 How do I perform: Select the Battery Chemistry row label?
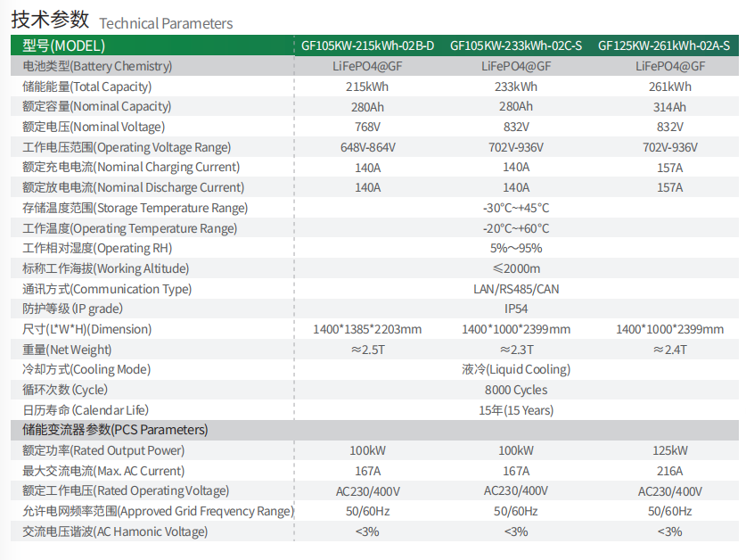97,66
